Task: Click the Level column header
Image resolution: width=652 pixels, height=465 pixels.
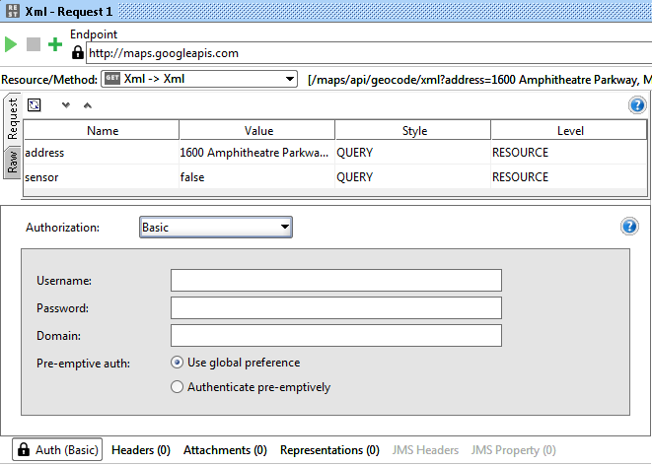Action: (x=569, y=130)
